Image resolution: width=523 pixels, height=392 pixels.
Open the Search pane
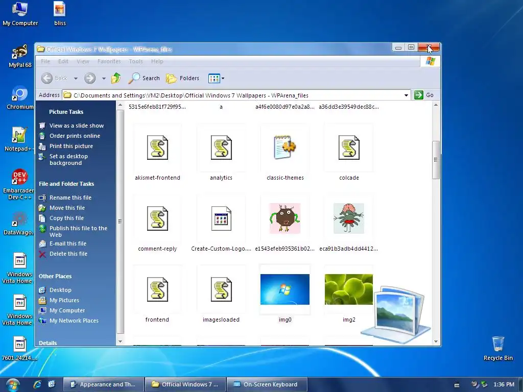[144, 78]
